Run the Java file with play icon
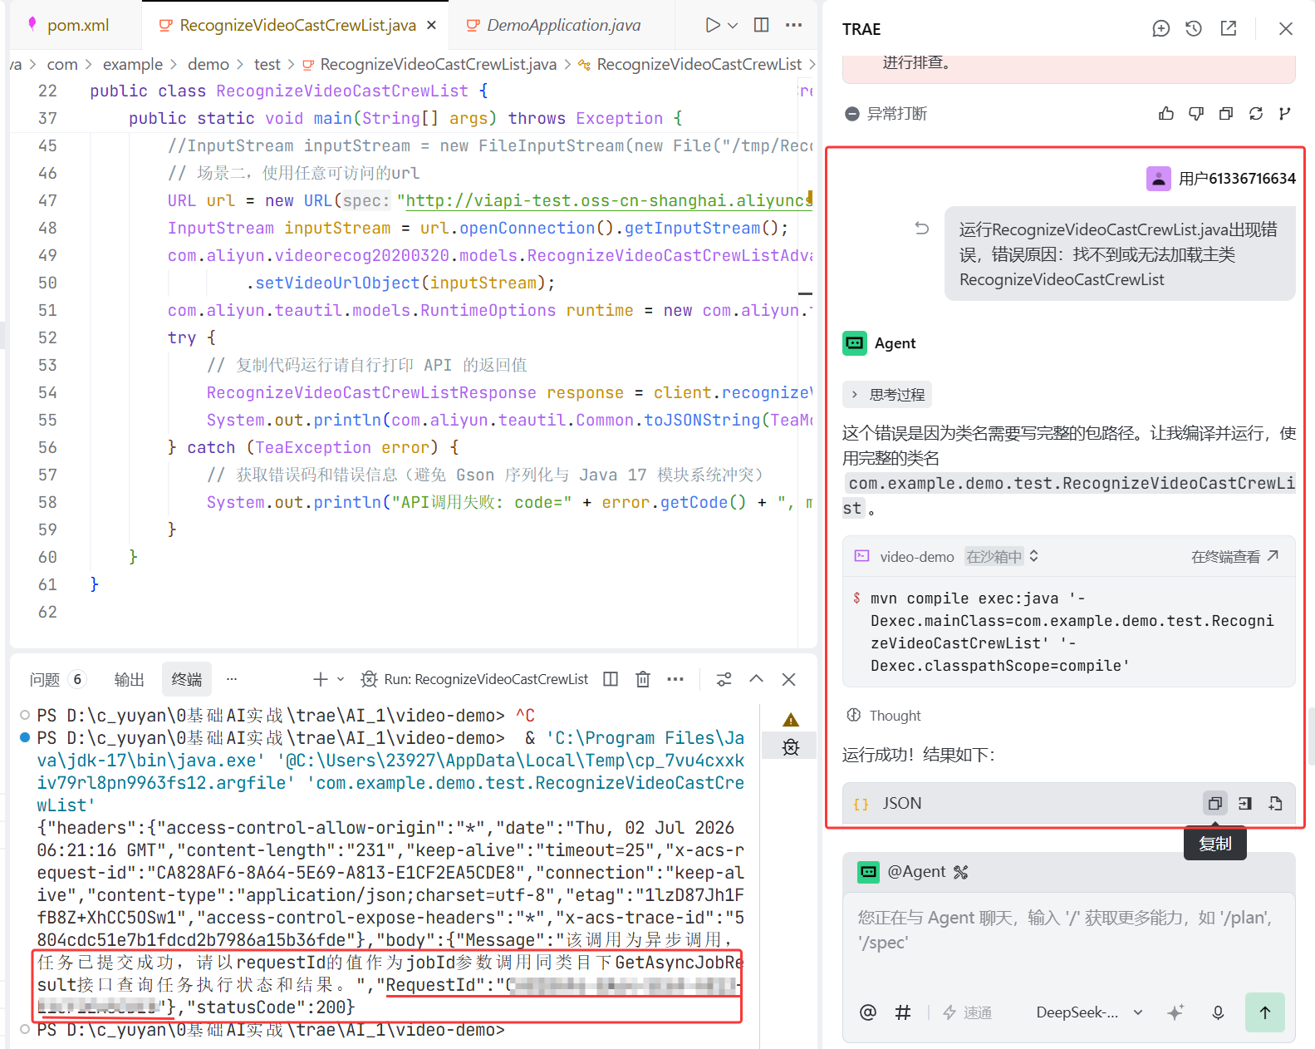Screen dimensions: 1315x1049 click(712, 25)
